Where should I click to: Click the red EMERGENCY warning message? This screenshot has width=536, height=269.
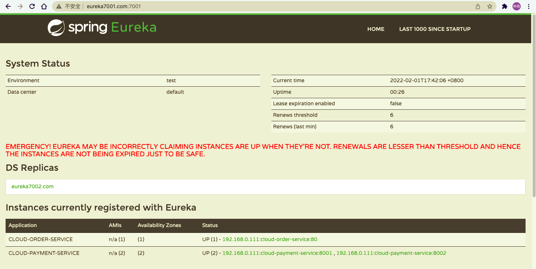point(263,150)
